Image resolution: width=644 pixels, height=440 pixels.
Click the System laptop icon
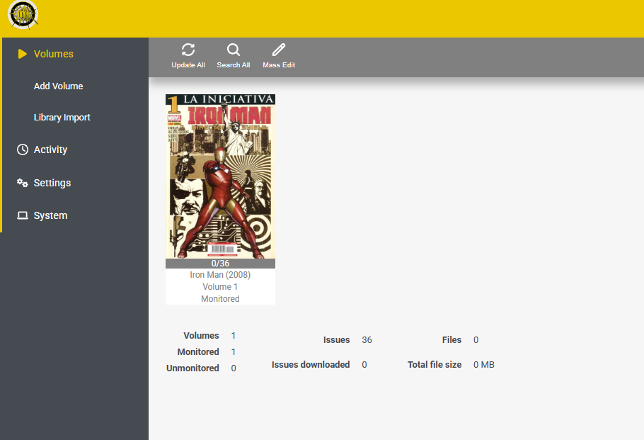23,215
